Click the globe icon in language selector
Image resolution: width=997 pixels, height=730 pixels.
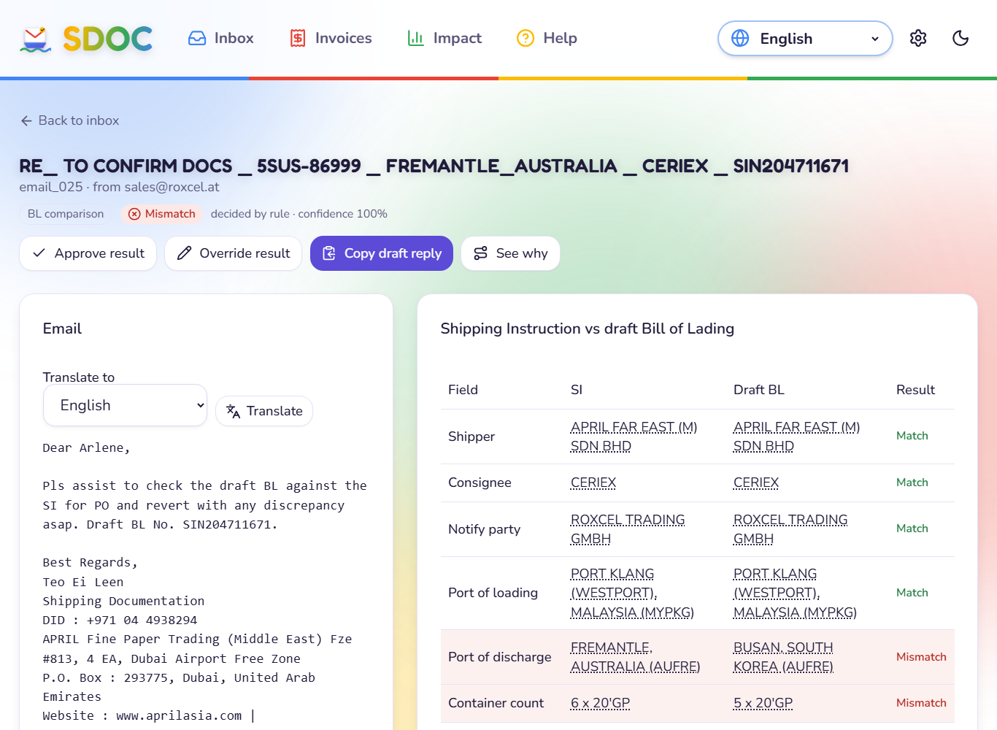[x=740, y=38]
